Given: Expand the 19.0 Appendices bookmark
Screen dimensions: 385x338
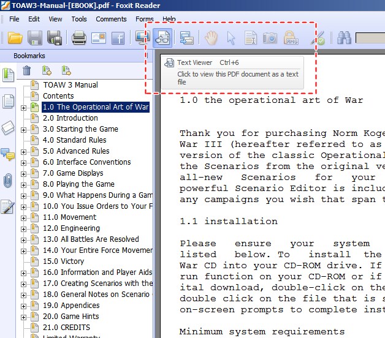Looking at the screenshot, I should (23, 306).
